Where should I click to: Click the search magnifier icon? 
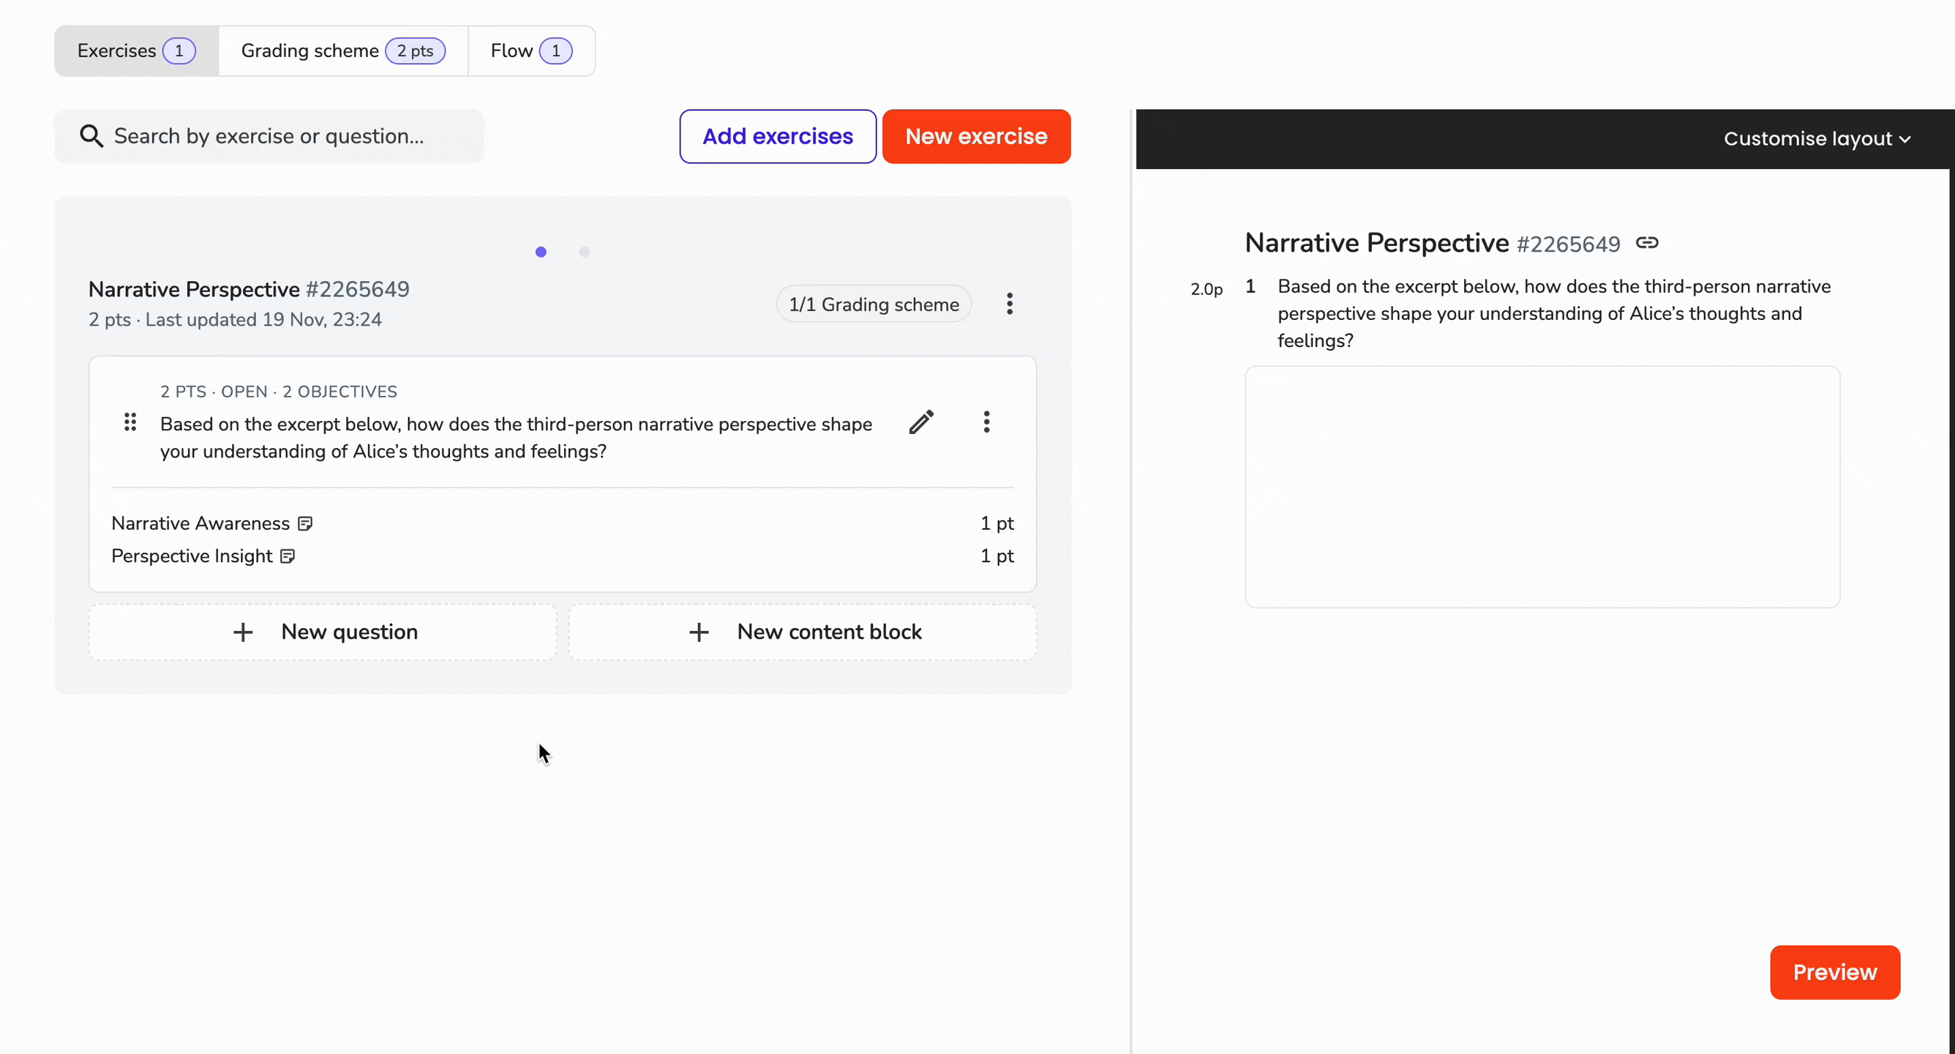click(x=91, y=136)
